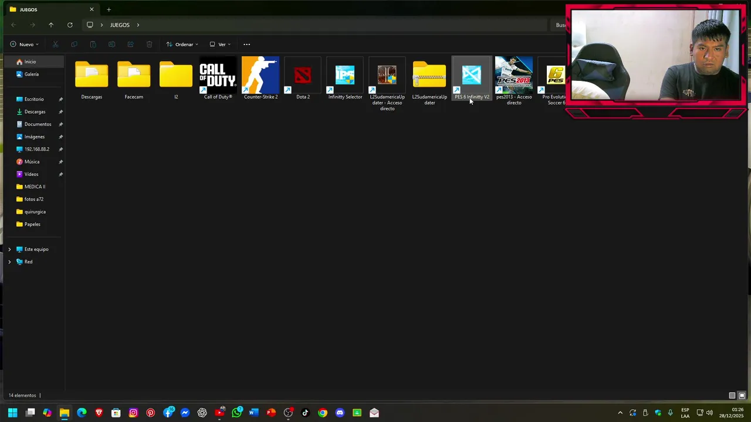Select L2SudamericaUpdater - Acceso directo shortcut

pos(387,84)
